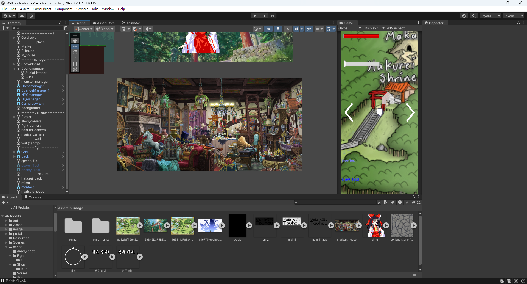Viewport: 527px width, 284px height.
Task: Select the Hand view tool
Action: pos(75,41)
